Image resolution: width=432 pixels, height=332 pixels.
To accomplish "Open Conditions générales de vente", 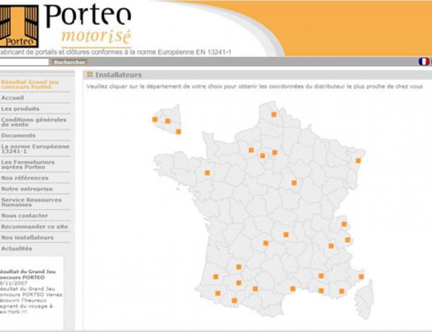I will pyautogui.click(x=34, y=122).
